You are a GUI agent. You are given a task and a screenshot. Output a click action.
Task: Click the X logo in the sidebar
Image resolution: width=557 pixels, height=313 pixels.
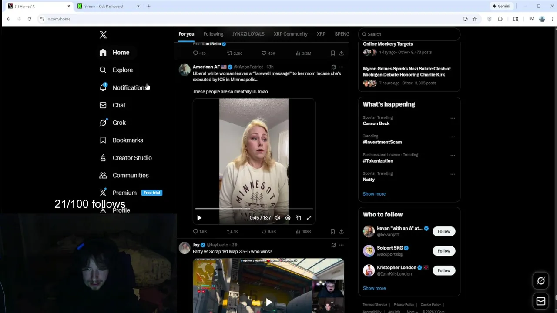103,35
